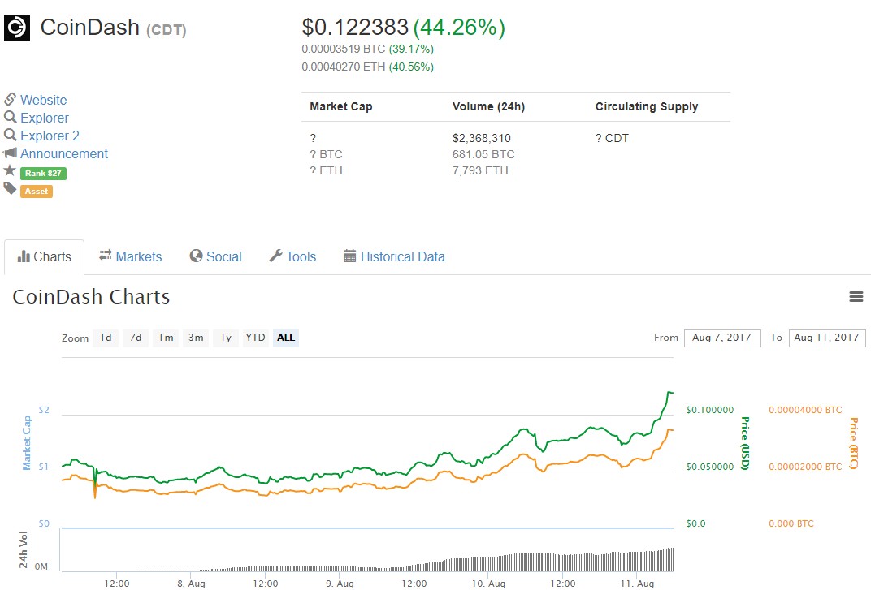Select the ALL zoom range button
Screen dimensions: 871x590
tap(285, 338)
